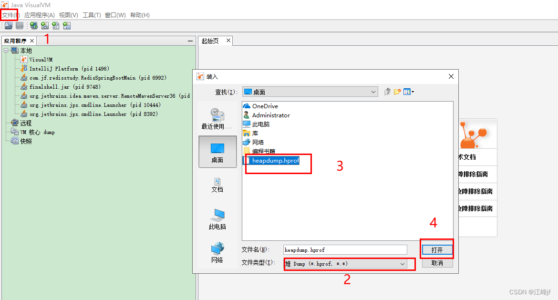Viewport: 558px width, 300px height.
Task: Click the 打开 (Open) button
Action: pyautogui.click(x=437, y=250)
